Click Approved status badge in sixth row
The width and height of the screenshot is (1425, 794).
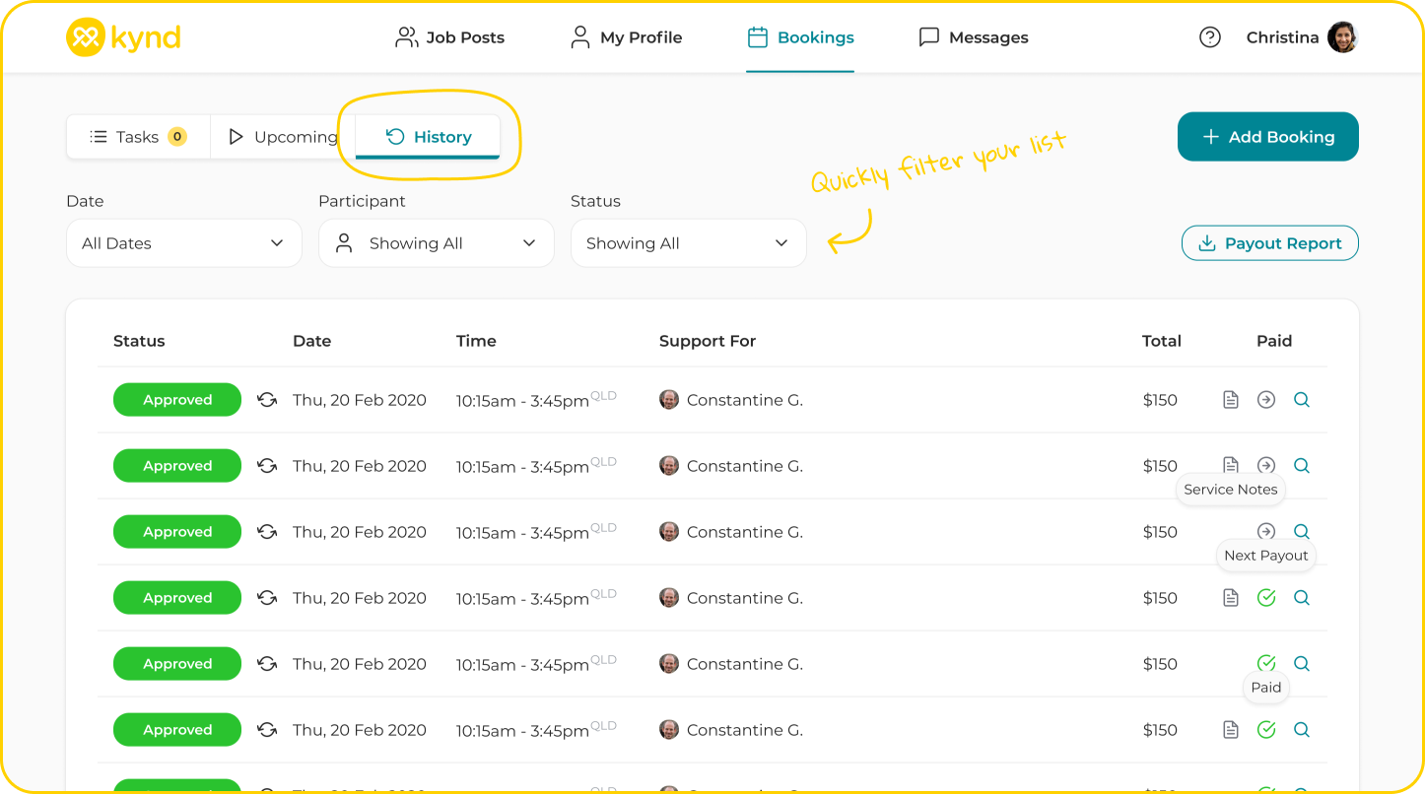[177, 730]
